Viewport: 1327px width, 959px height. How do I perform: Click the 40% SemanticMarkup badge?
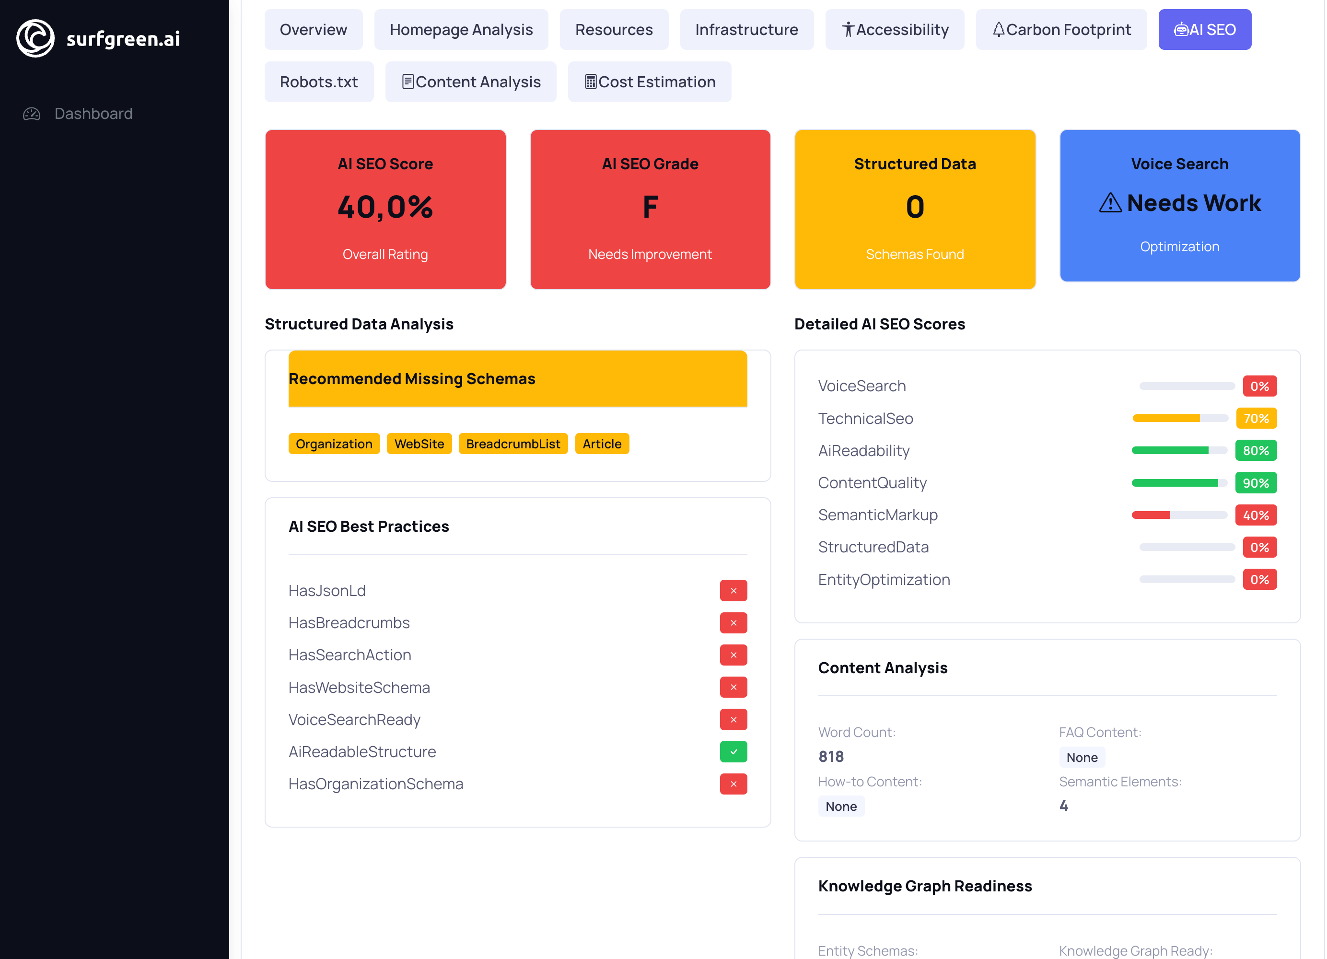[1256, 515]
